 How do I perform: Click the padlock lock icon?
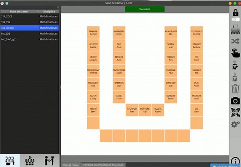coord(235,12)
